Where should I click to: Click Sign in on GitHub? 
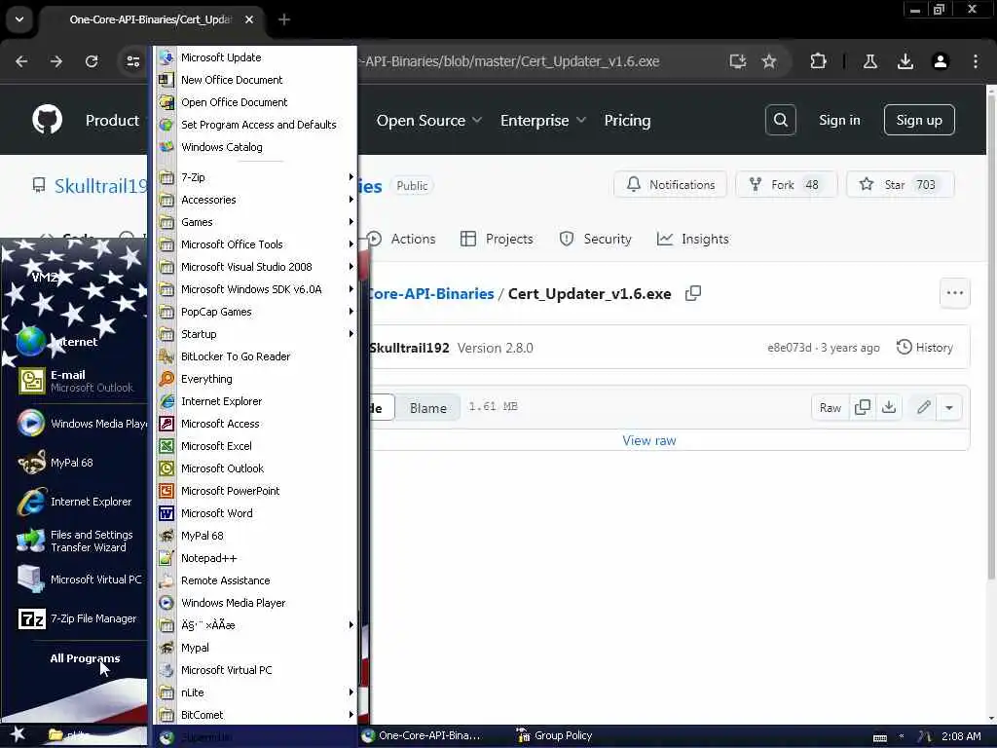[x=839, y=120]
